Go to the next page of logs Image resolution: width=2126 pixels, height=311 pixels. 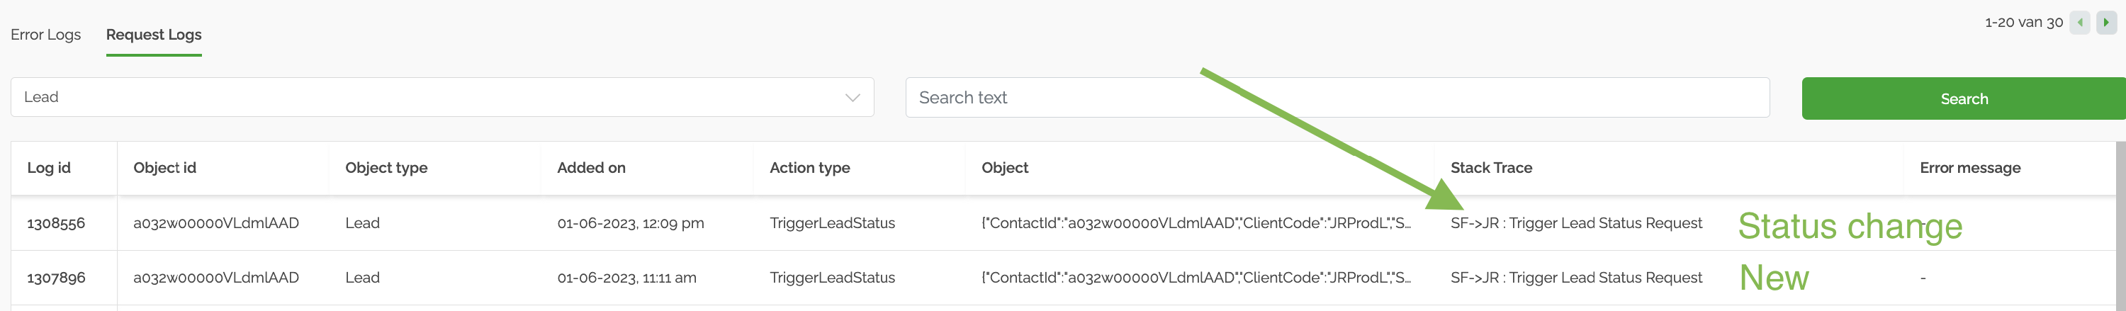coord(2106,22)
